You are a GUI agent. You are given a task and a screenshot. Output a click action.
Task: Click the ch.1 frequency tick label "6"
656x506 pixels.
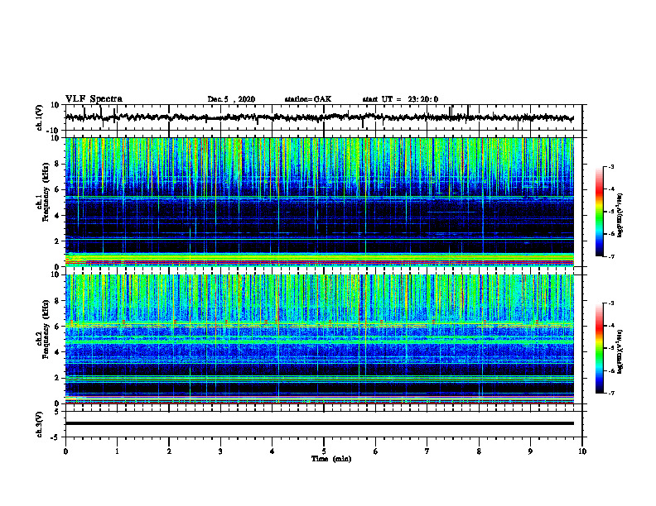pyautogui.click(x=57, y=189)
